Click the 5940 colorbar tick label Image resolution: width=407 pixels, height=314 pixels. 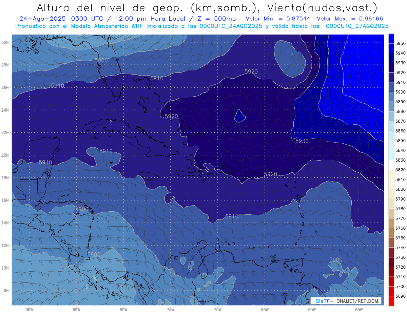(x=400, y=53)
